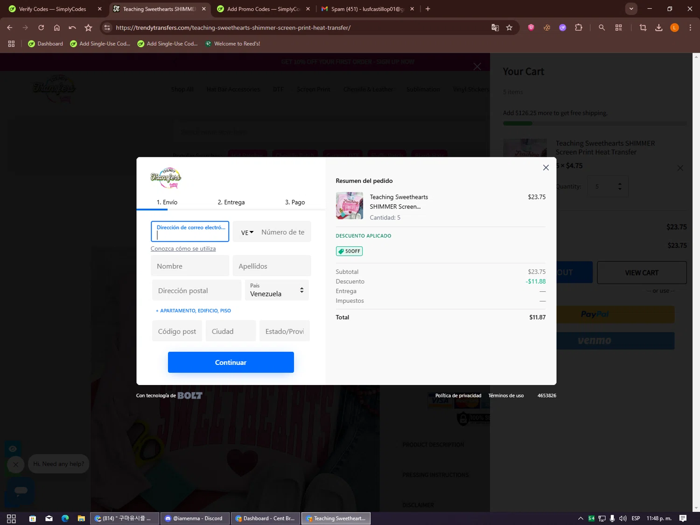Open the bookmarks apps grid icon
Screen dimensions: 700x525
(x=11, y=44)
